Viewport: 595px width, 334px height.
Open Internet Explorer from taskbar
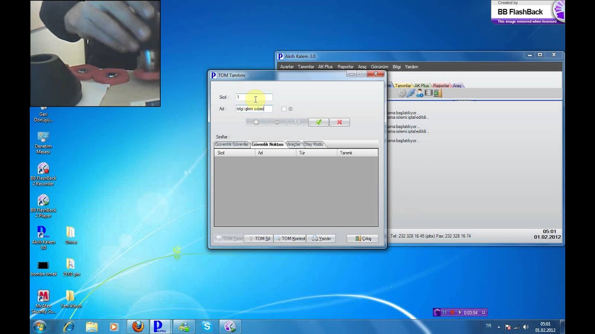pos(69,327)
